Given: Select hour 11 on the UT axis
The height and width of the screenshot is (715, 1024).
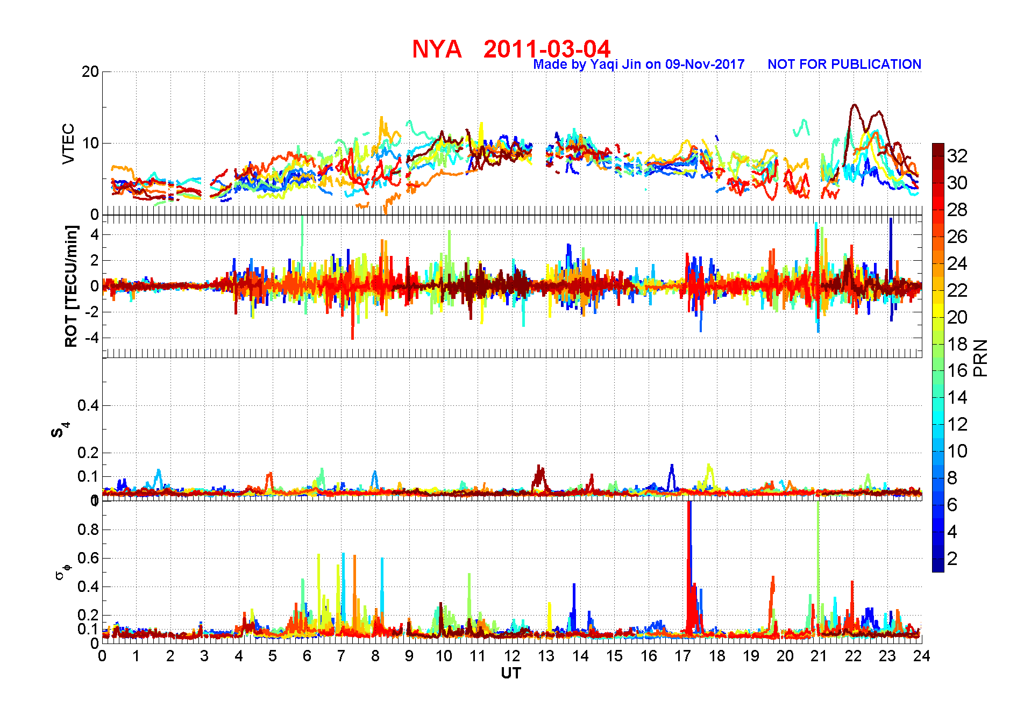Looking at the screenshot, I should point(478,656).
